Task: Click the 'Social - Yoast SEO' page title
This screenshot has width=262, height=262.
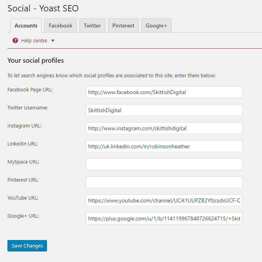Action: point(43,8)
